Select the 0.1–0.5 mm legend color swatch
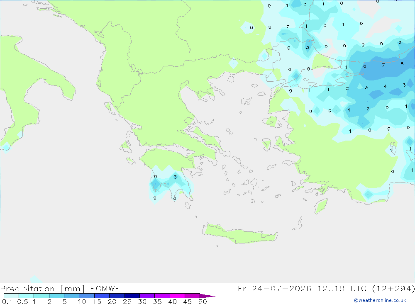Screen dimensions: 415x304 pos(11,296)
